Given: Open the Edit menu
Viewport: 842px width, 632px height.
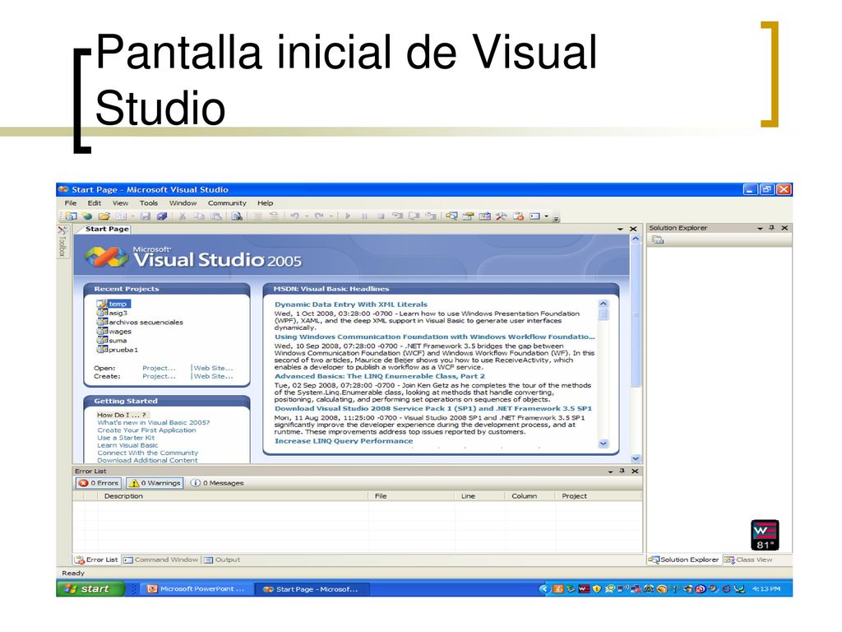Looking at the screenshot, I should pyautogui.click(x=94, y=203).
